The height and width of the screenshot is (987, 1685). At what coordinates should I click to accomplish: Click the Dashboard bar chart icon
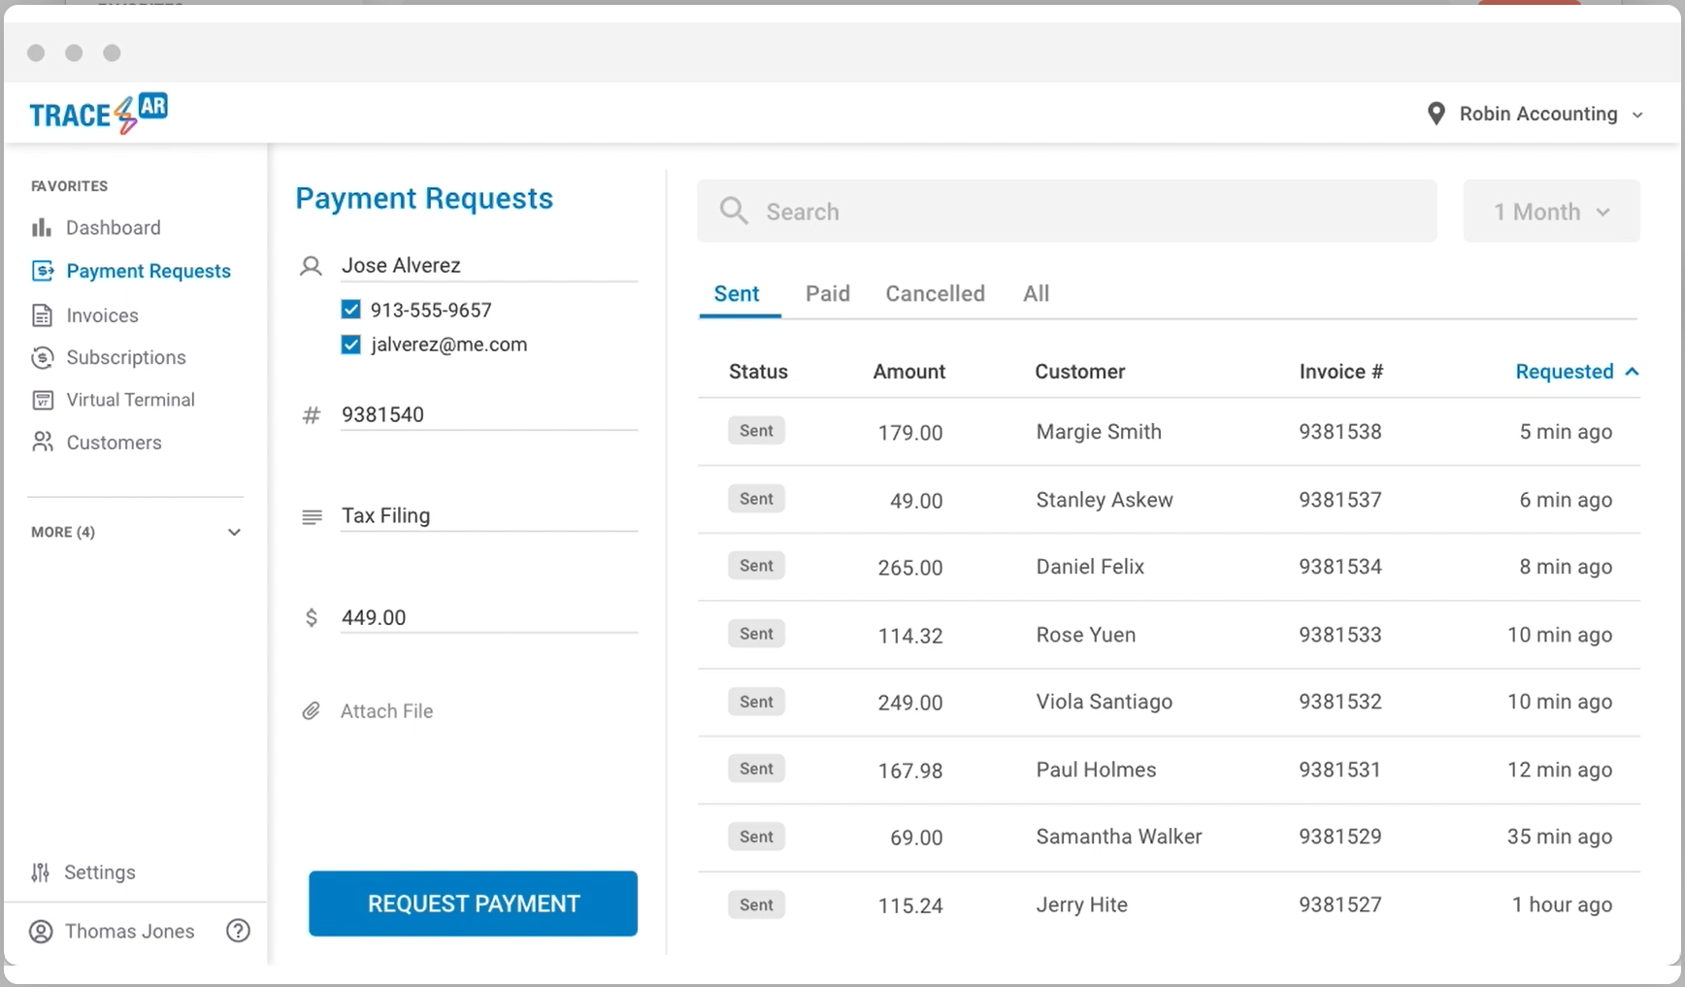pyautogui.click(x=42, y=227)
